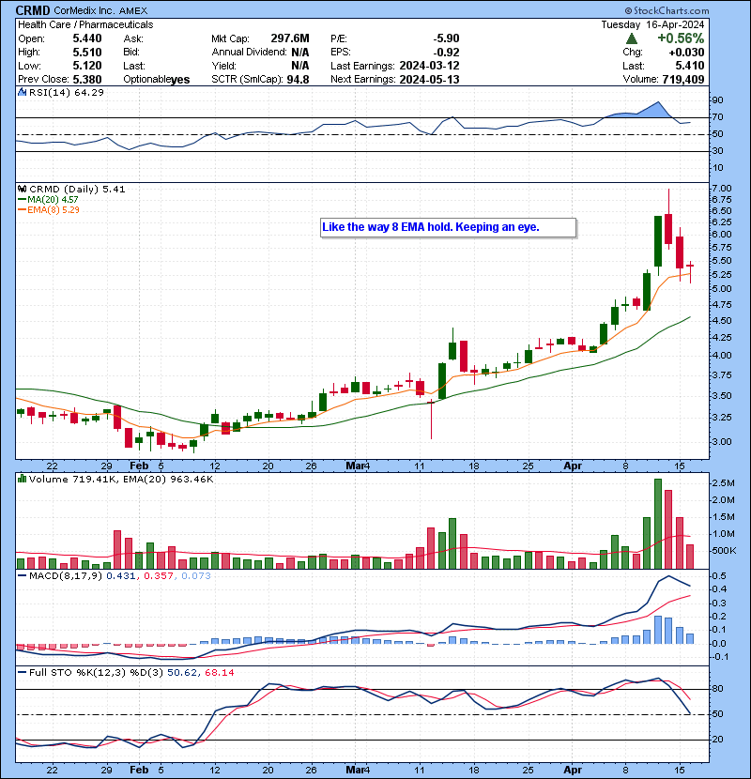This screenshot has width=751, height=779.
Task: Click the EPS value -0.92
Action: tap(446, 53)
